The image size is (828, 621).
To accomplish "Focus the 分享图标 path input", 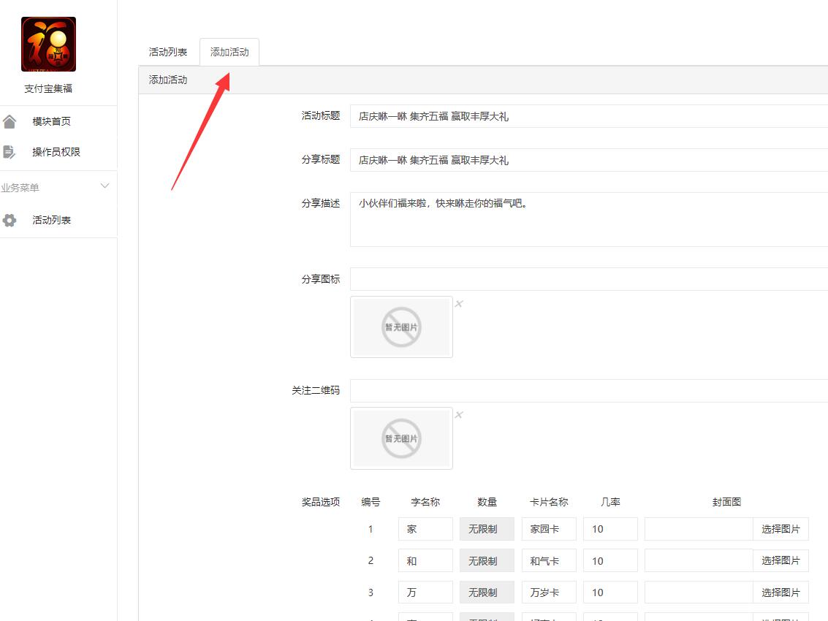I will tap(589, 279).
